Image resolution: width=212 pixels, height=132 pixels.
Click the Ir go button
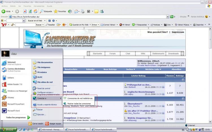coord(173,17)
